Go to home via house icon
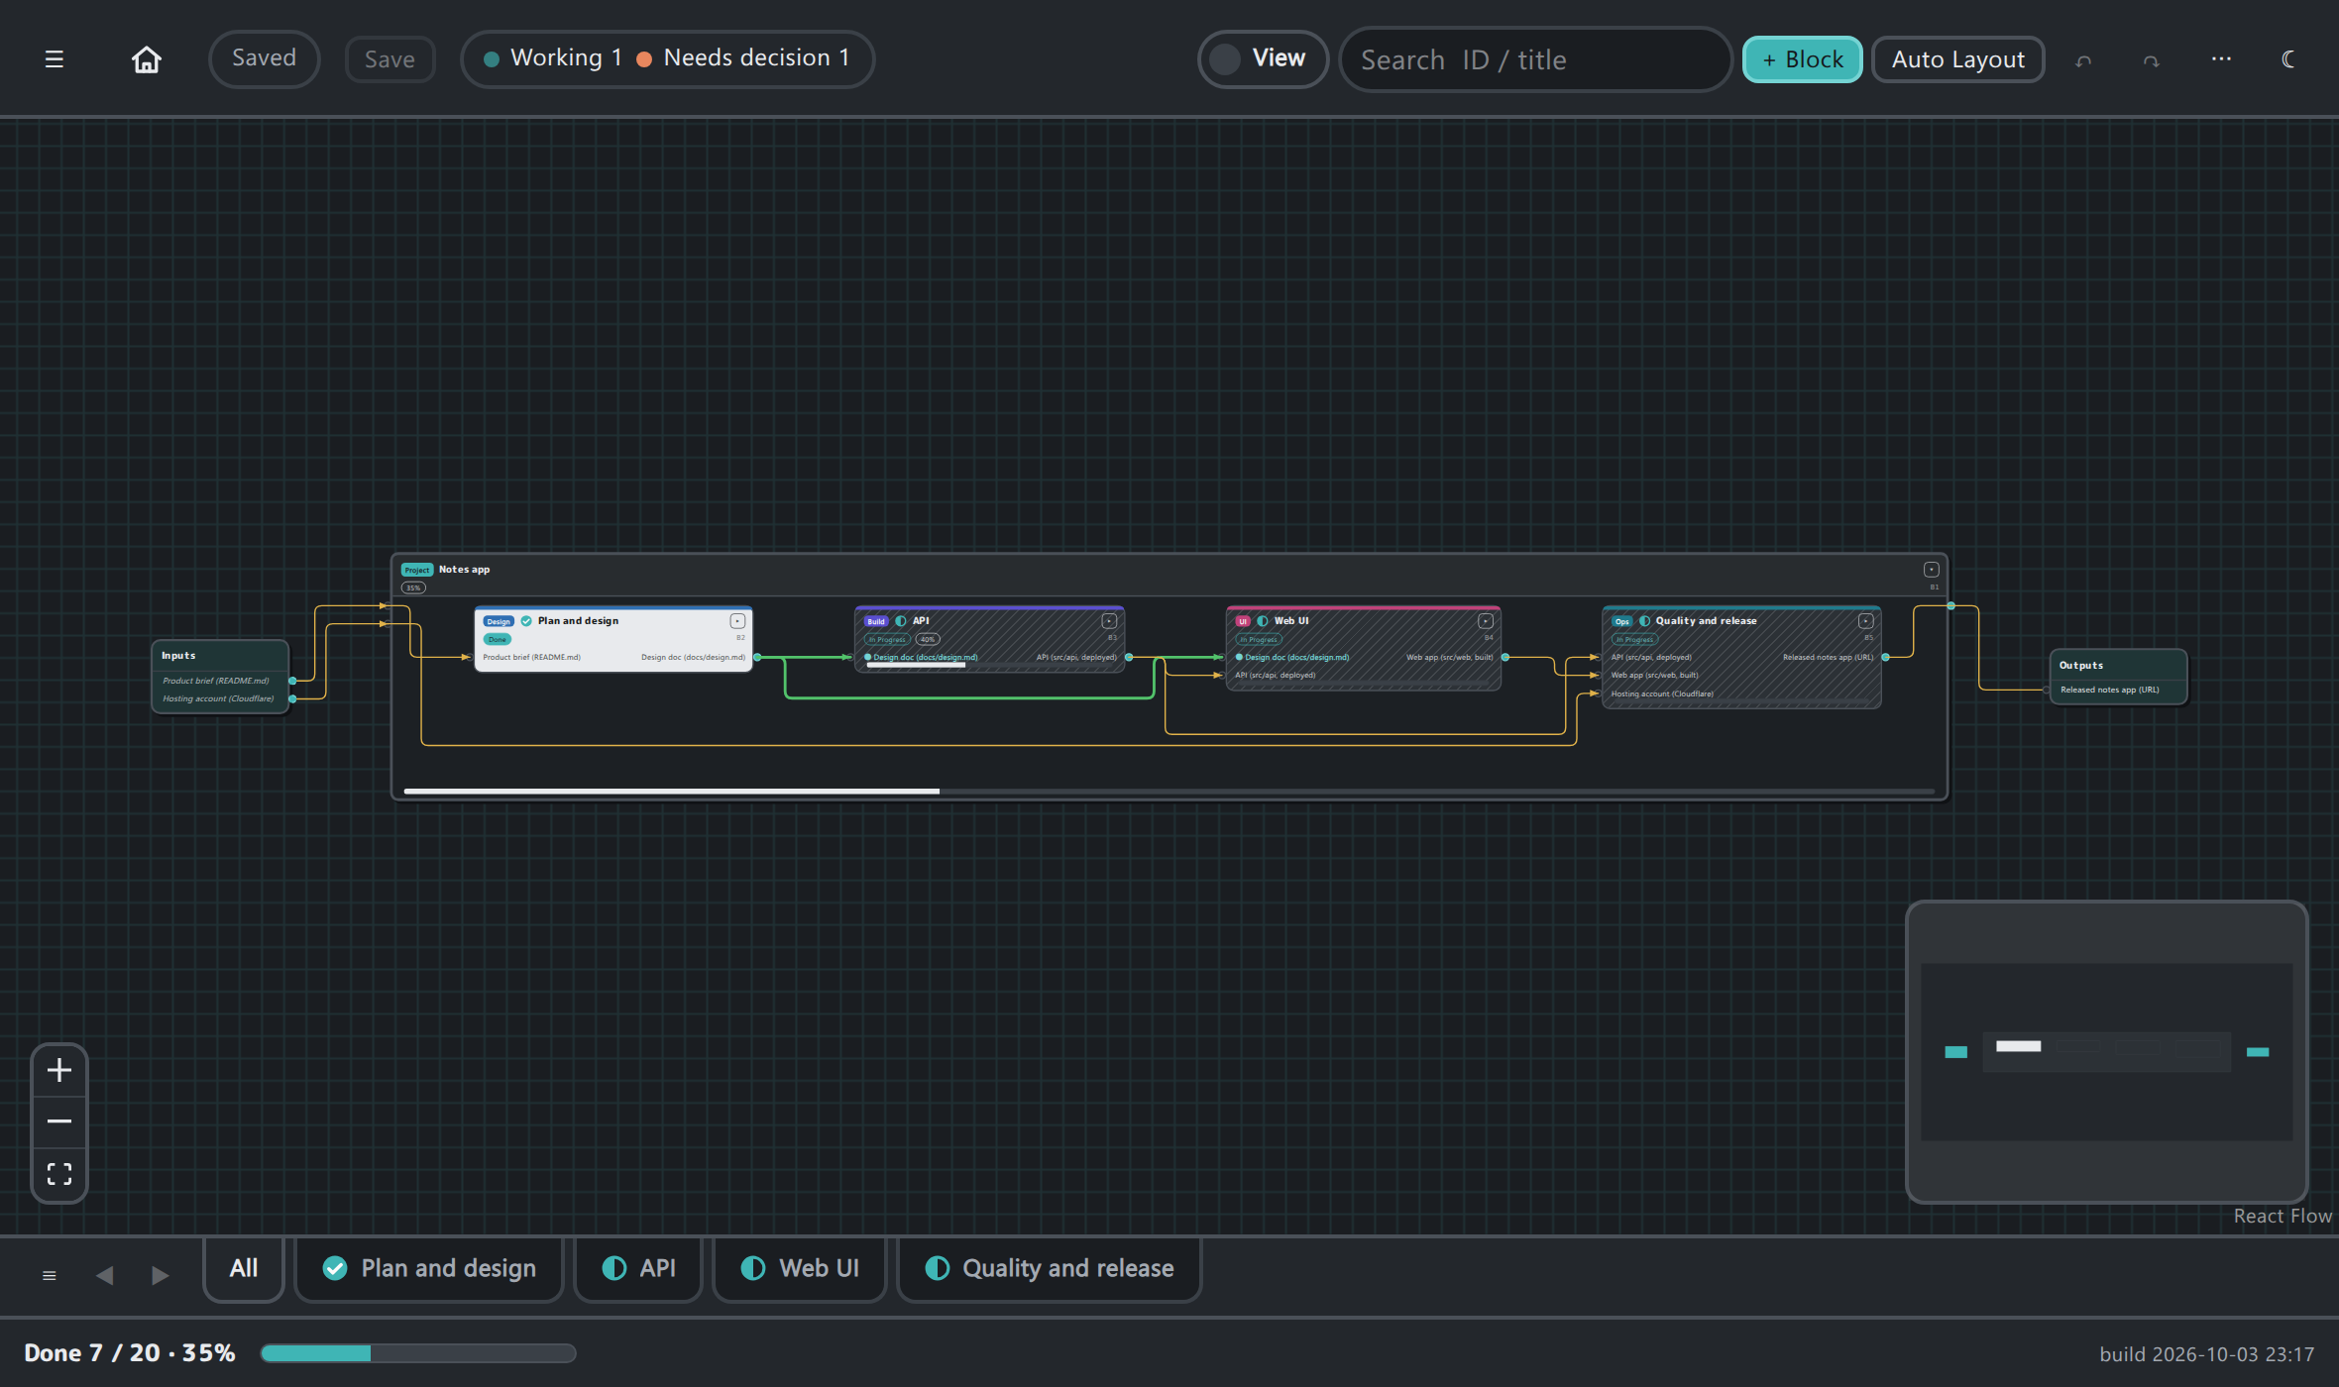Screen dimensions: 2339x1387 [147, 59]
